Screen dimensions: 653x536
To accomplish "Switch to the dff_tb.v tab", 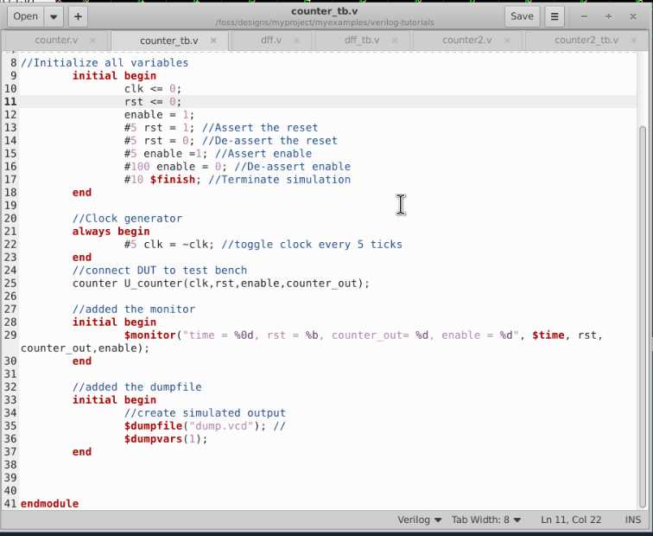I will (x=362, y=41).
